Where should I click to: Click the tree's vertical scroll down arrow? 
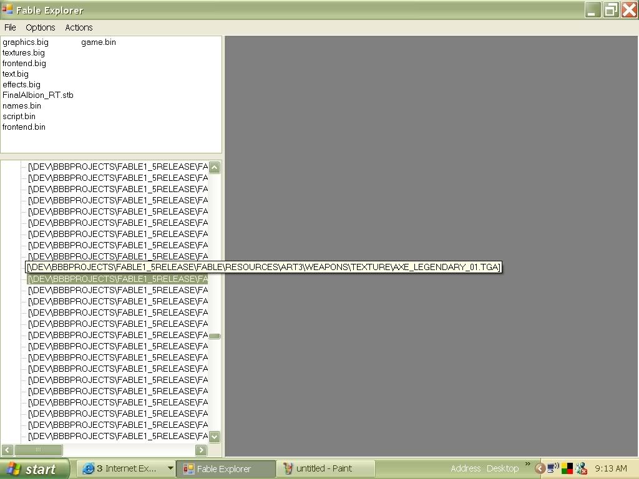(x=215, y=437)
